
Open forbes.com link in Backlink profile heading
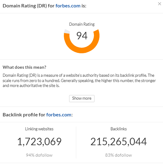pyautogui.click(x=59, y=115)
